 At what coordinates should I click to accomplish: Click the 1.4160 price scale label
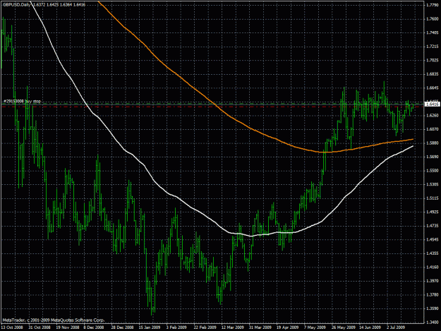coord(433,267)
